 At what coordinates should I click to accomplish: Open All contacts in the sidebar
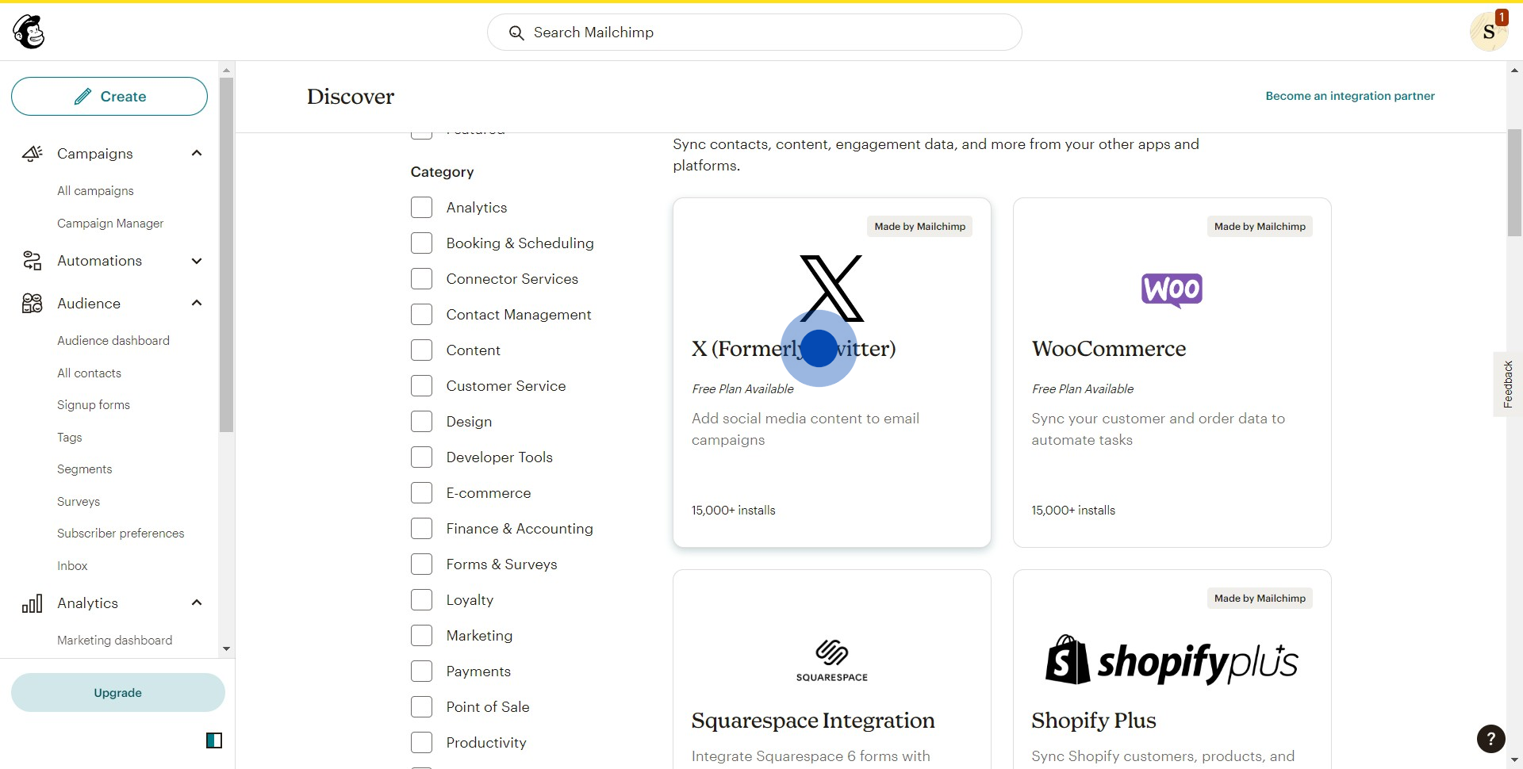(89, 373)
